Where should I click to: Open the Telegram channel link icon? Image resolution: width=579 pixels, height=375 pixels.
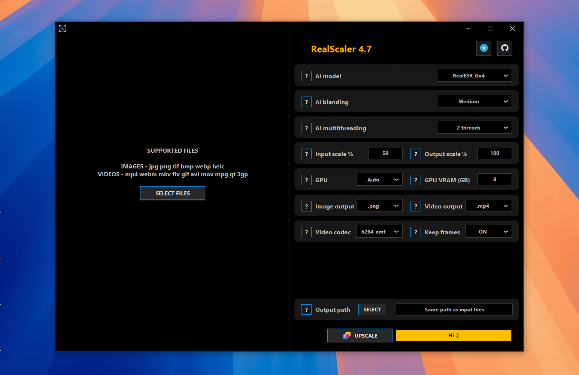[x=484, y=48]
